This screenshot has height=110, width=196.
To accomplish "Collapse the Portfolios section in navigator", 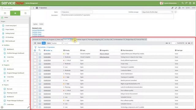I will 2,45.
